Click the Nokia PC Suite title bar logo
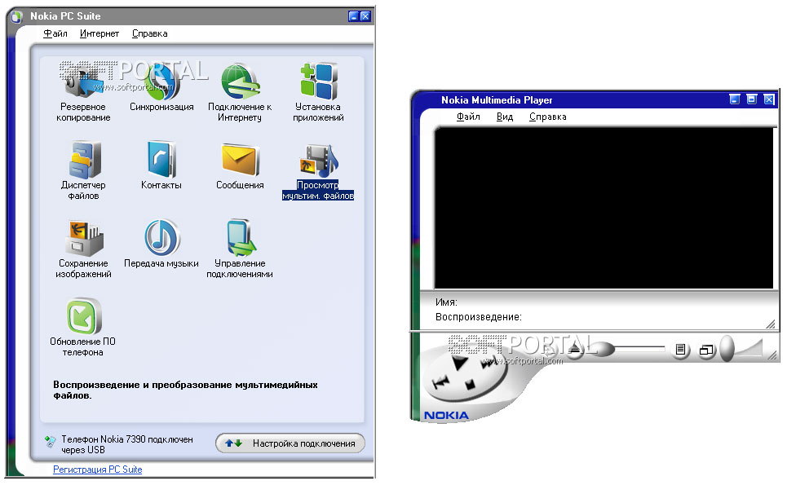 coord(17,16)
